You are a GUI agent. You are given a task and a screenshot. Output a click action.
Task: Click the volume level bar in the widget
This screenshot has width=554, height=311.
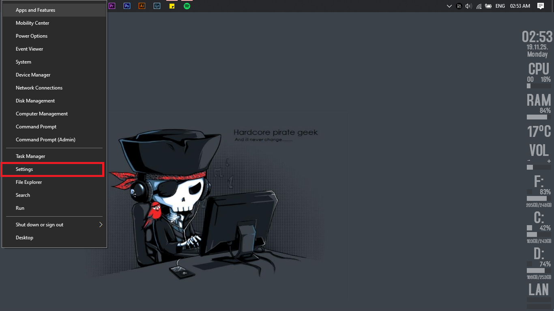539,167
